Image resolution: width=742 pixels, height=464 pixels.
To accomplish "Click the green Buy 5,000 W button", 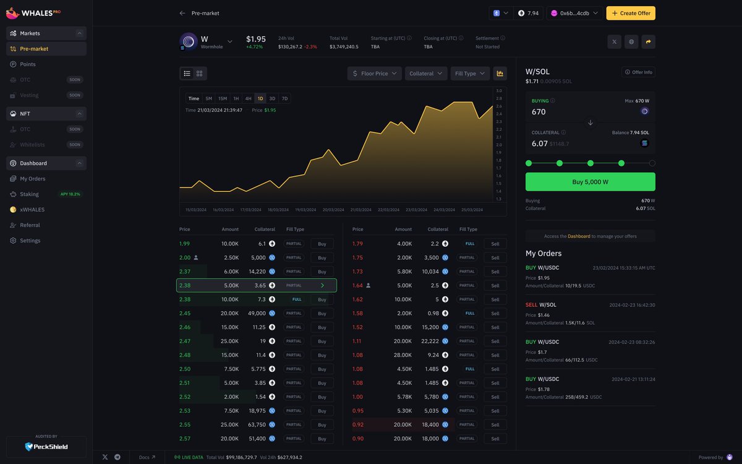I will [591, 182].
